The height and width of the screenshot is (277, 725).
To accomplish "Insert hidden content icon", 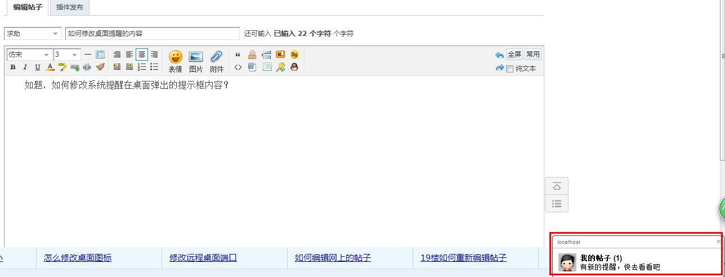I will pos(266,55).
